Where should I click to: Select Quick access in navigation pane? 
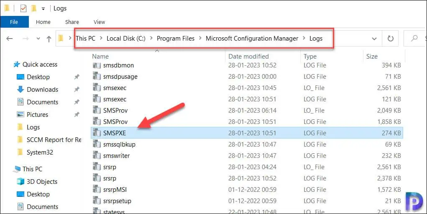pyautogui.click(x=40, y=64)
